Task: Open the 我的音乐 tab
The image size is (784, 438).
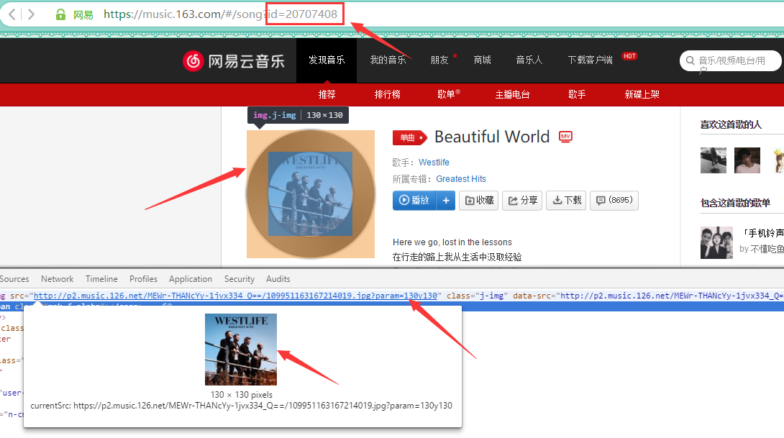Action: click(388, 60)
